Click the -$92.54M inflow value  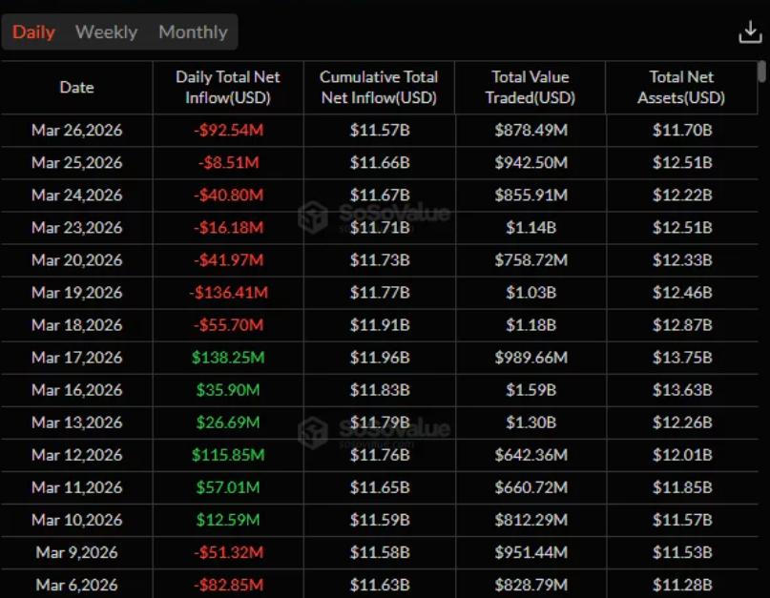click(228, 131)
